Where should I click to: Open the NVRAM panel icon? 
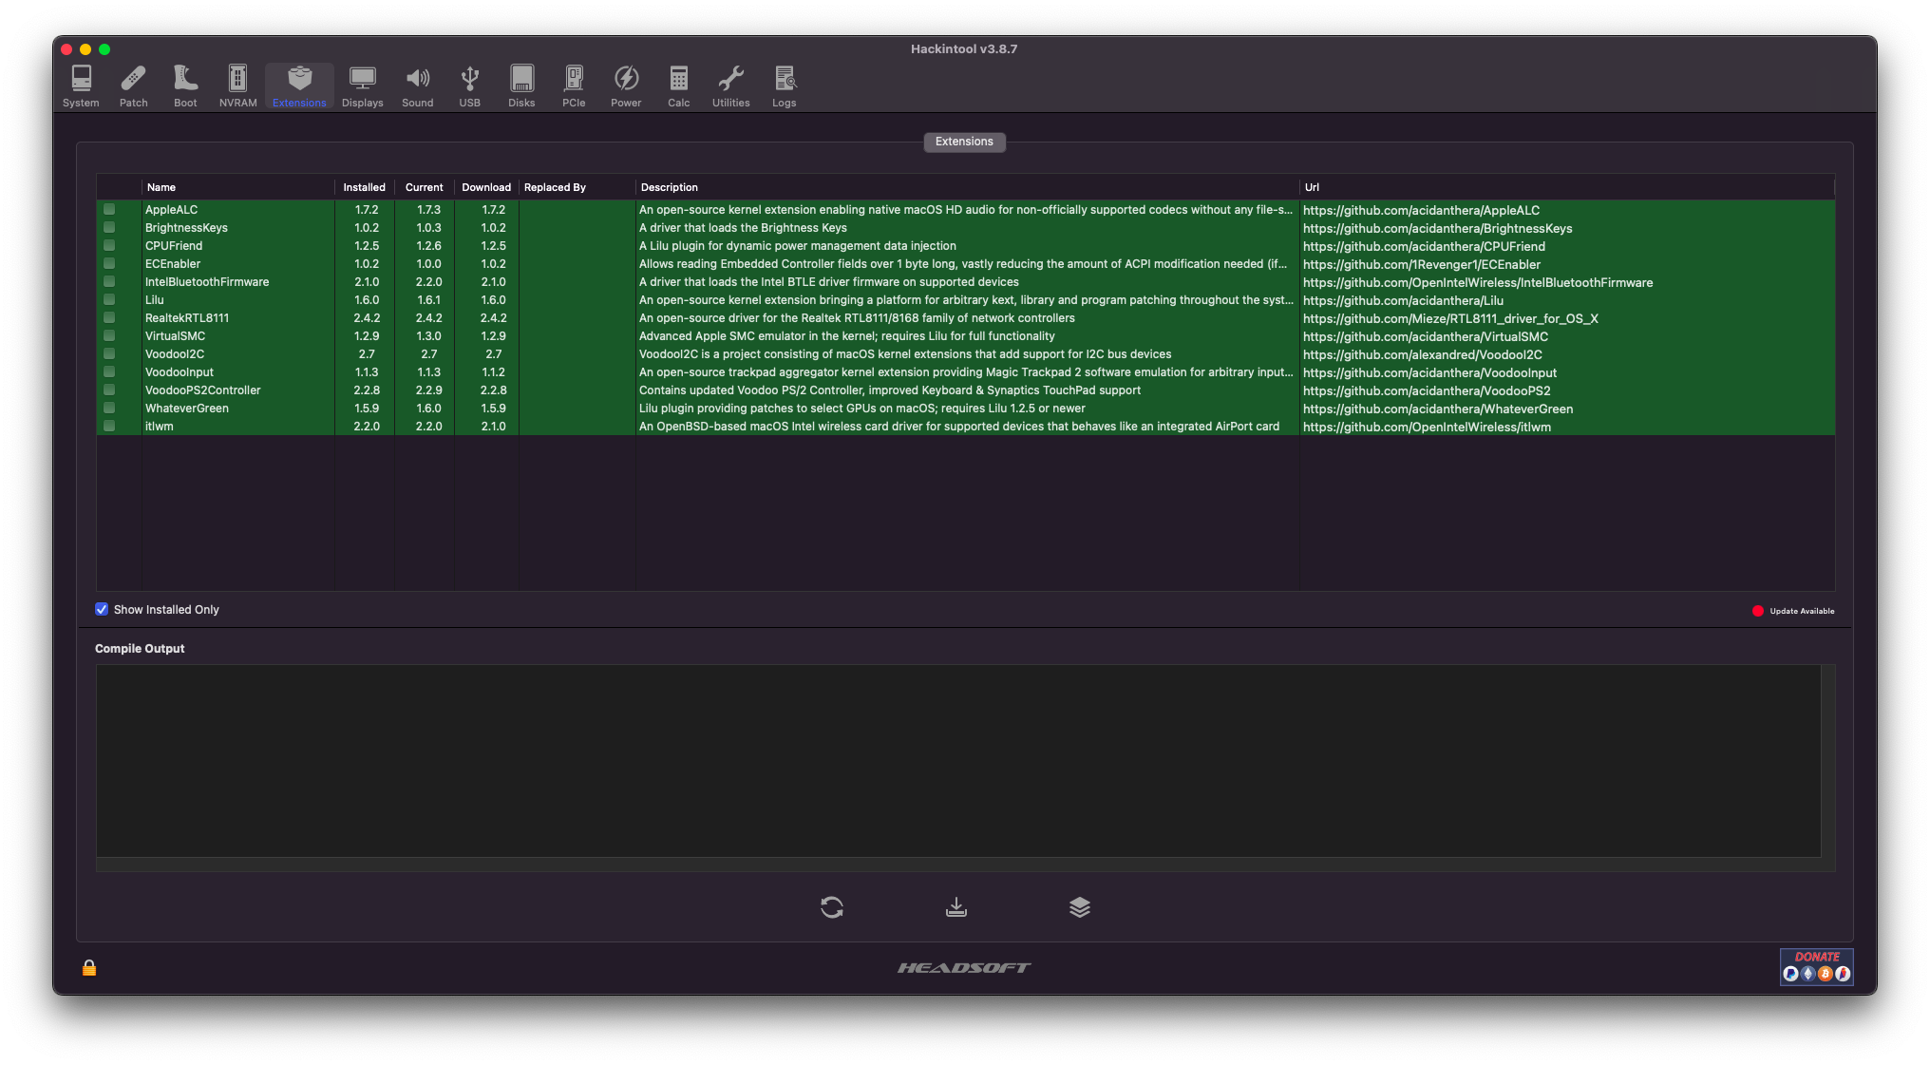237,85
